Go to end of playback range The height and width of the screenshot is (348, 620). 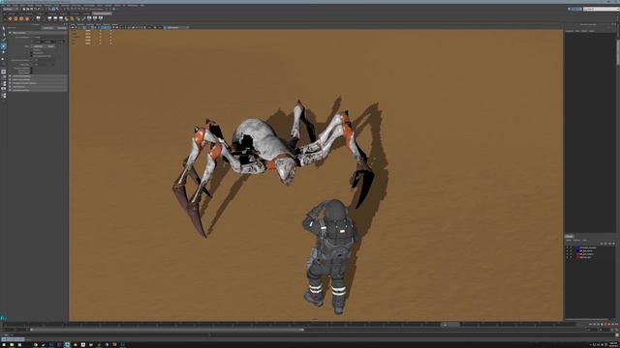(x=616, y=324)
